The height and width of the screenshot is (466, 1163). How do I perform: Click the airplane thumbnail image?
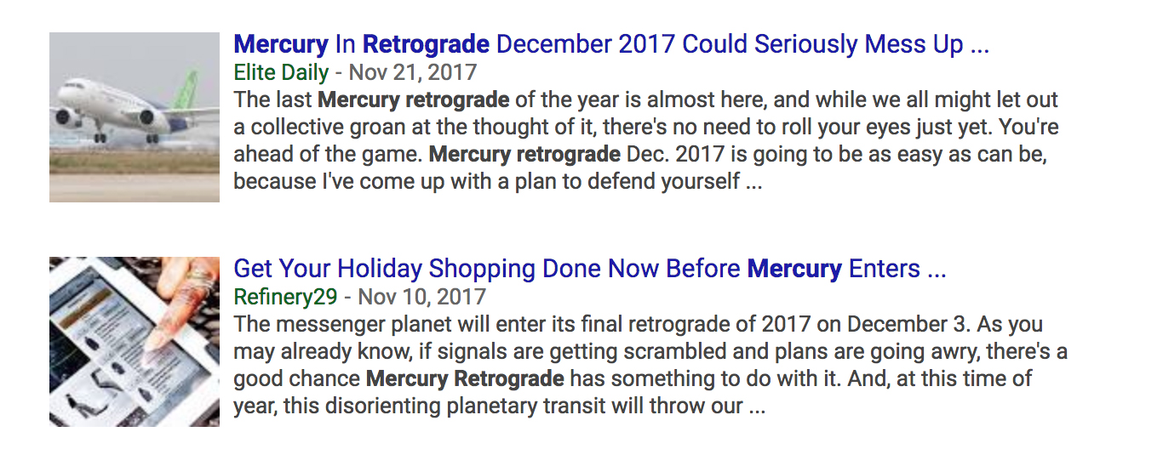click(135, 117)
